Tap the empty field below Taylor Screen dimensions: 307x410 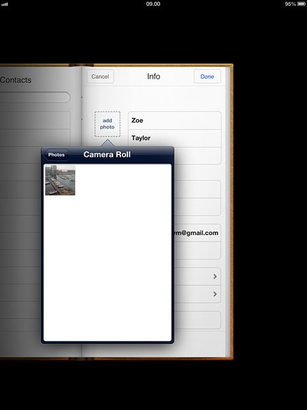coord(198,156)
